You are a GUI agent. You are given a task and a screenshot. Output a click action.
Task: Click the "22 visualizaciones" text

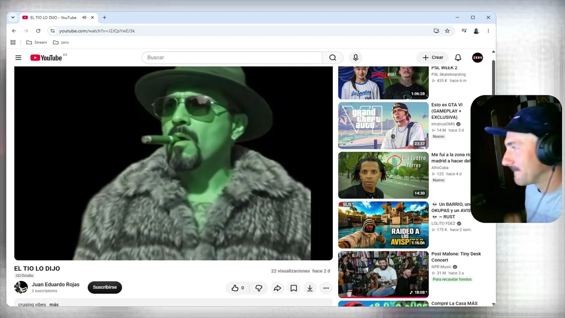point(290,271)
